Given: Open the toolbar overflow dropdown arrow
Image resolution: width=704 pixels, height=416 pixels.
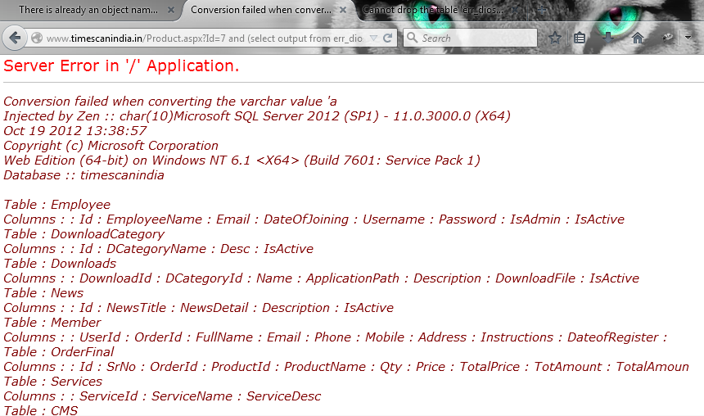Looking at the screenshot, I should click(x=688, y=38).
